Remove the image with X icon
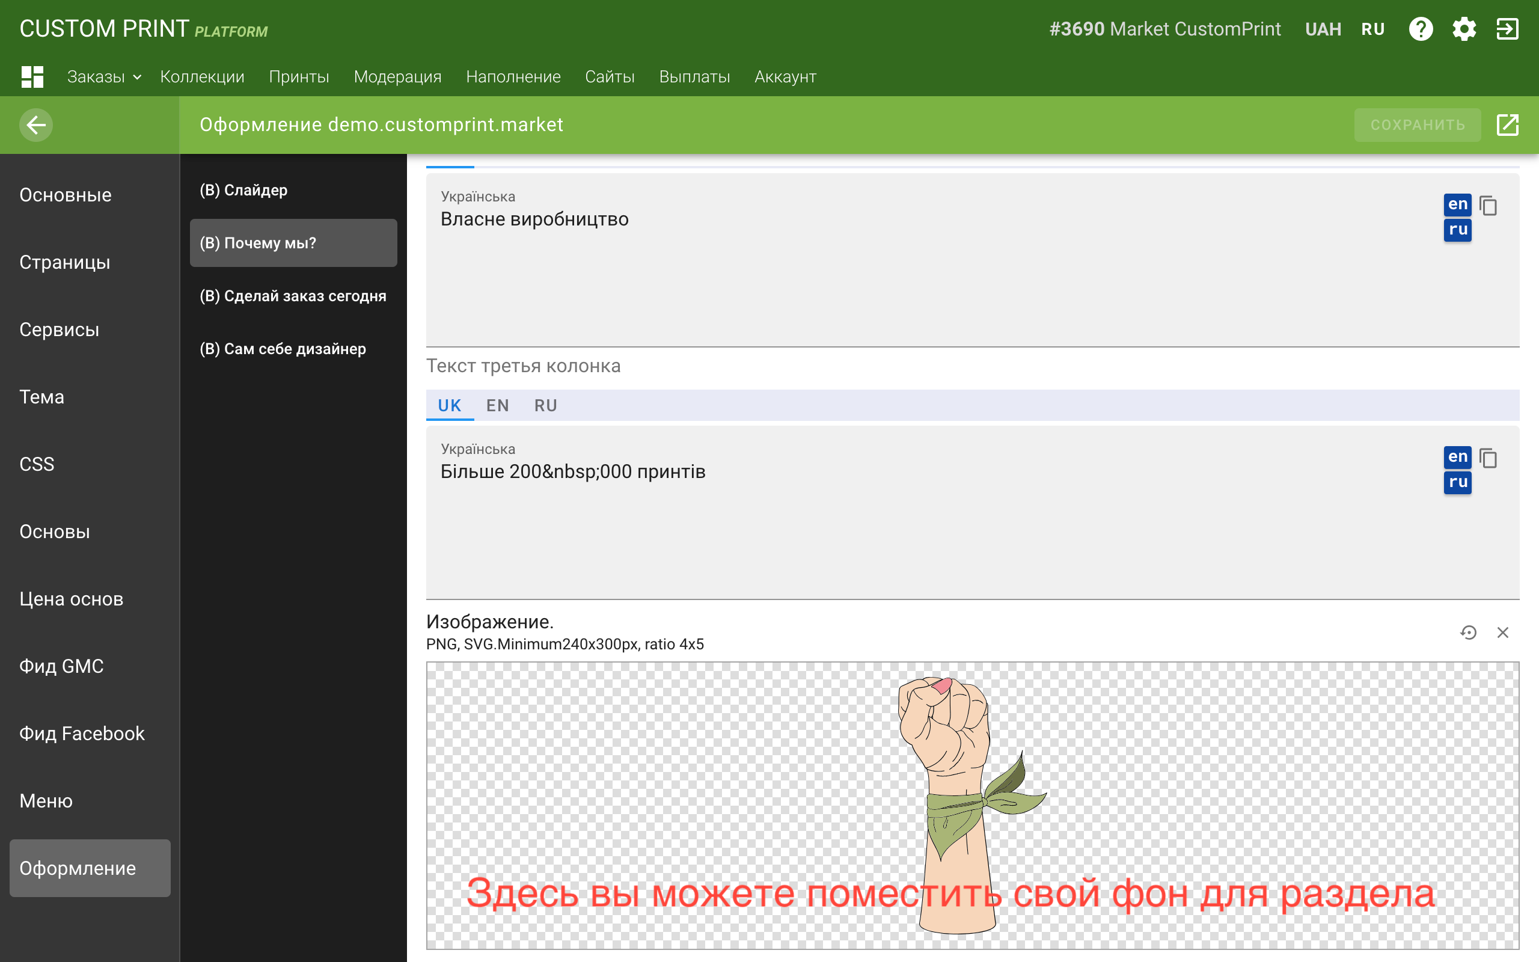1539x962 pixels. (x=1503, y=633)
